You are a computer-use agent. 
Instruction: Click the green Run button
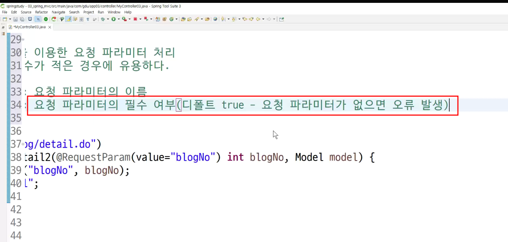tap(113, 19)
